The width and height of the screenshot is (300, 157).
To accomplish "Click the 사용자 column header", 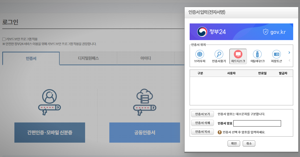I will (x=231, y=73).
